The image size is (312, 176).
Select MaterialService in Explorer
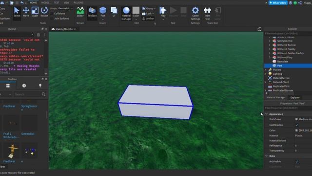coord(281,78)
